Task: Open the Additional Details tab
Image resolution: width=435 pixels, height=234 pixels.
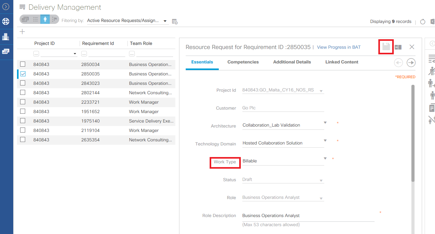Action: [x=292, y=62]
